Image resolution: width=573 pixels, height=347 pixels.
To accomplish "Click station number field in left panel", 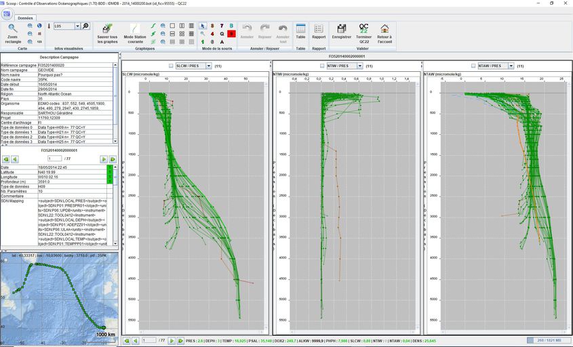I will (x=54, y=159).
